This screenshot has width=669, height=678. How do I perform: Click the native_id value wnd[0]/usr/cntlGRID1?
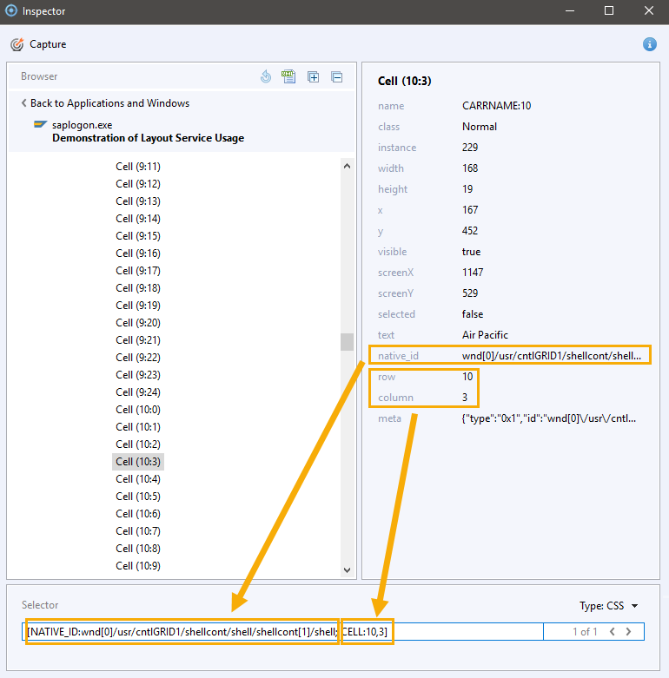pos(552,355)
